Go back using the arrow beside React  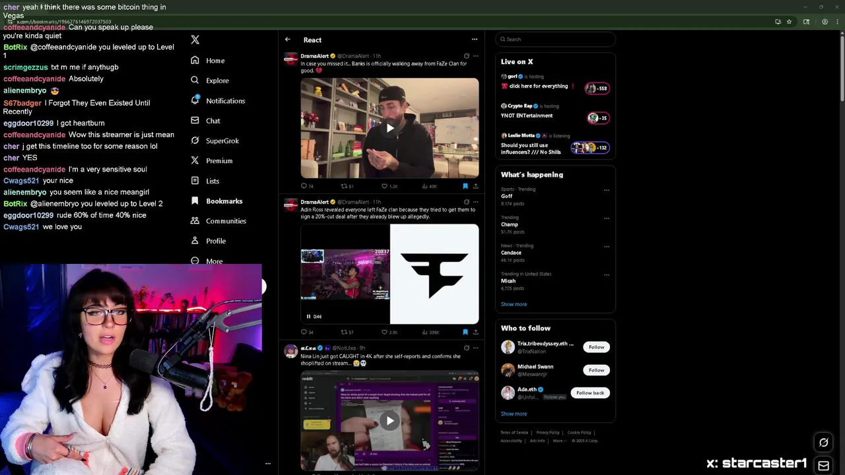tap(287, 40)
